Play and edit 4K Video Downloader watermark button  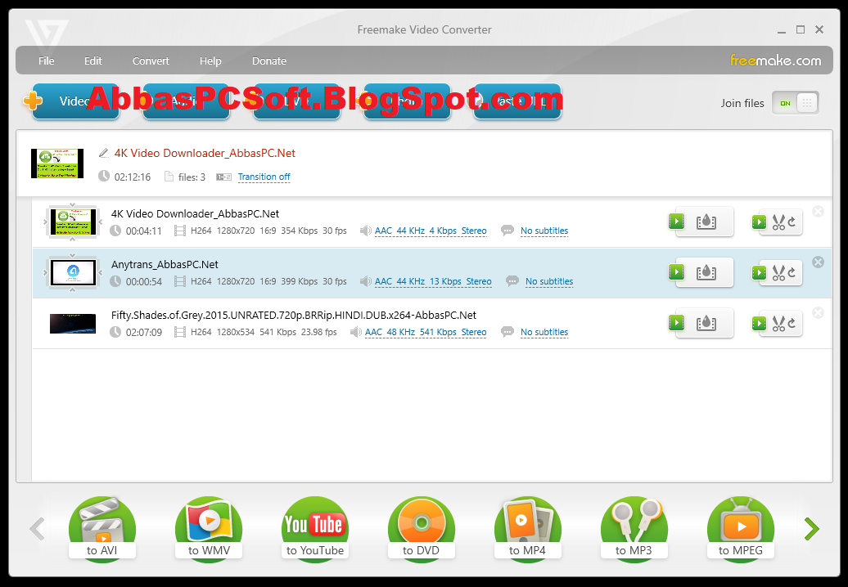[x=701, y=222]
